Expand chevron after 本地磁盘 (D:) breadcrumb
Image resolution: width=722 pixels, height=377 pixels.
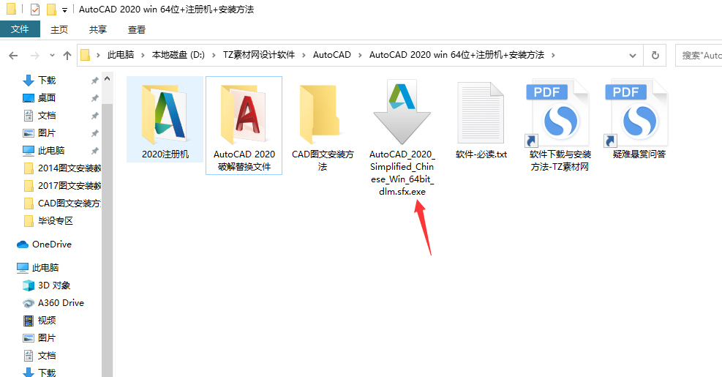tap(214, 56)
